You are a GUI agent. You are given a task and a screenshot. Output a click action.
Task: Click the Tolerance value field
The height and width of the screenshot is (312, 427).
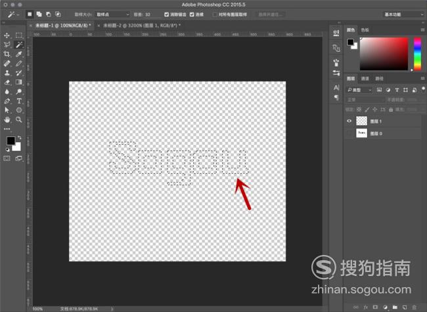tap(150, 14)
